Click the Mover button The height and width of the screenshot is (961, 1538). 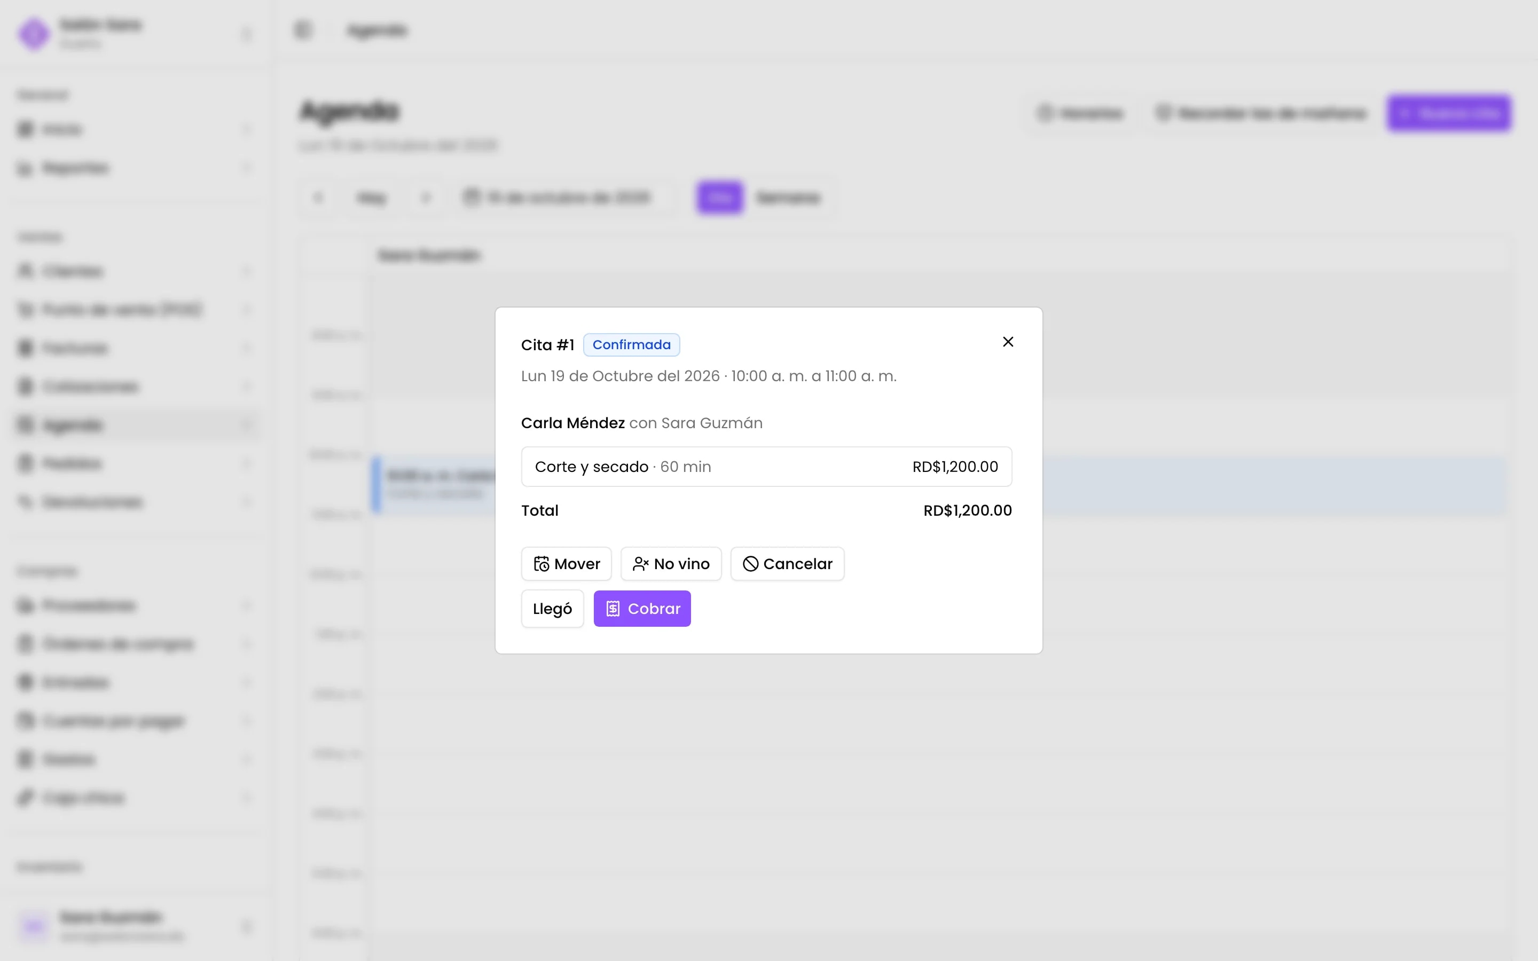566,564
